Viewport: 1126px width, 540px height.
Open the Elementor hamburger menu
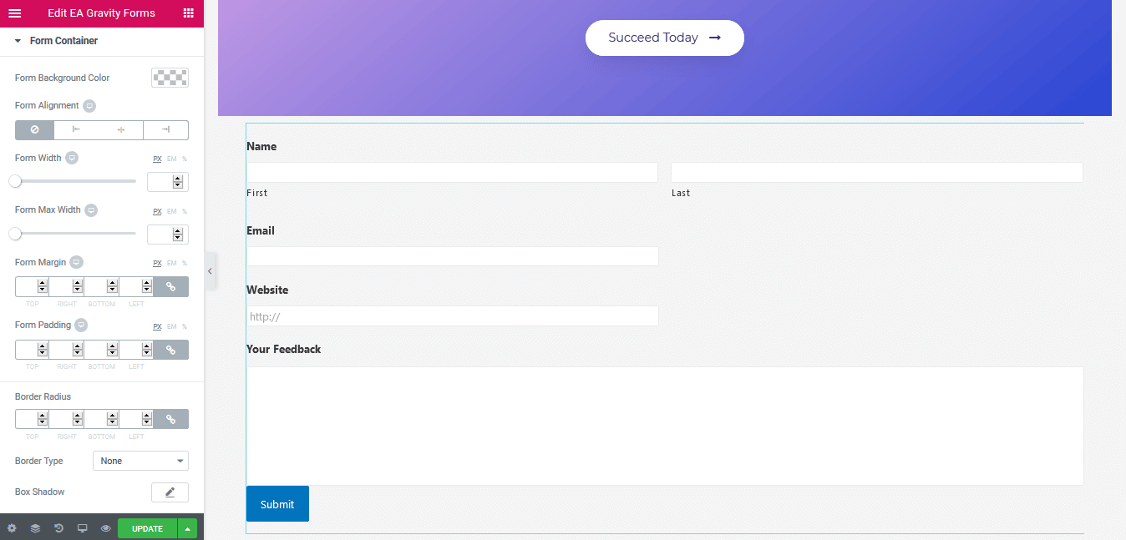(x=14, y=13)
